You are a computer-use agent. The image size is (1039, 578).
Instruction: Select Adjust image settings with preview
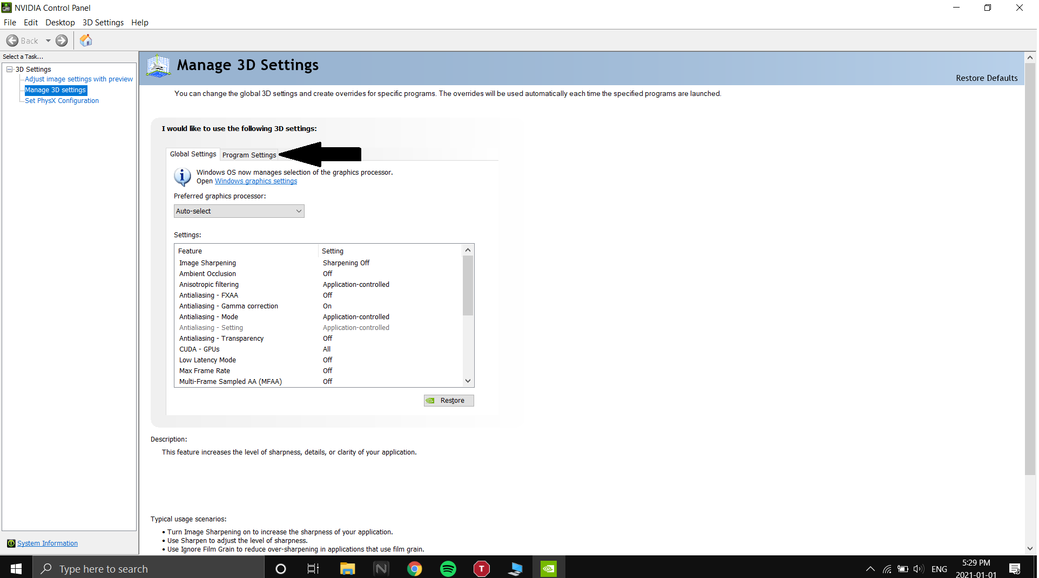coord(79,79)
